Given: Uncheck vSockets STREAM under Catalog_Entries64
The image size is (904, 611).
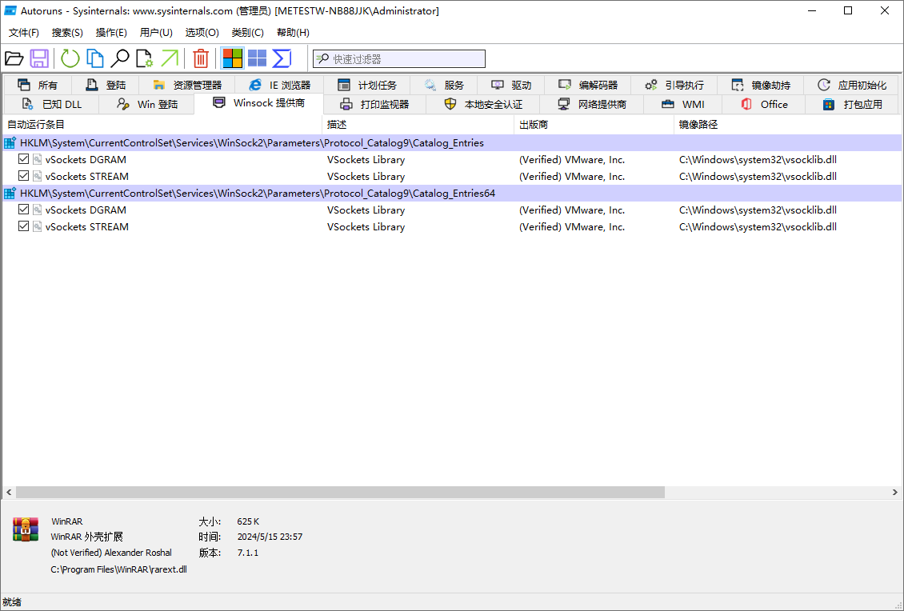Looking at the screenshot, I should pos(24,226).
